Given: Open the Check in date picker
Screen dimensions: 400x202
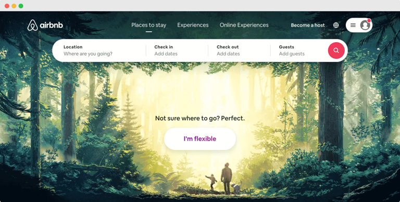Looking at the screenshot, I should (177, 51).
